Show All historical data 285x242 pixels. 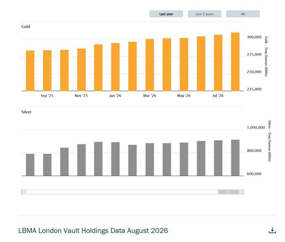(243, 14)
